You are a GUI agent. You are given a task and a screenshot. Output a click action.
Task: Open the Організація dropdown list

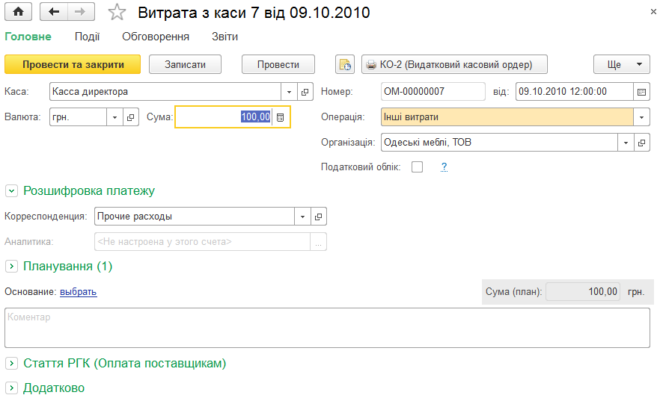click(x=626, y=143)
